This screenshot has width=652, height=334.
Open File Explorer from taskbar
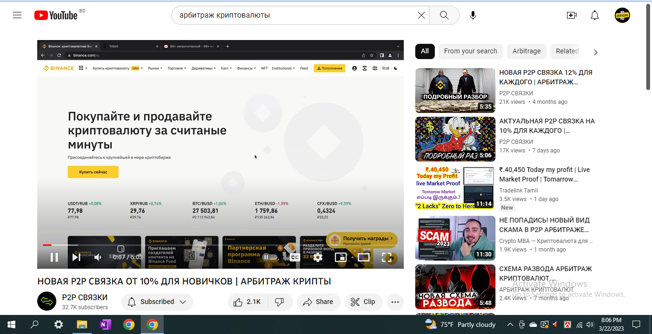[82, 324]
